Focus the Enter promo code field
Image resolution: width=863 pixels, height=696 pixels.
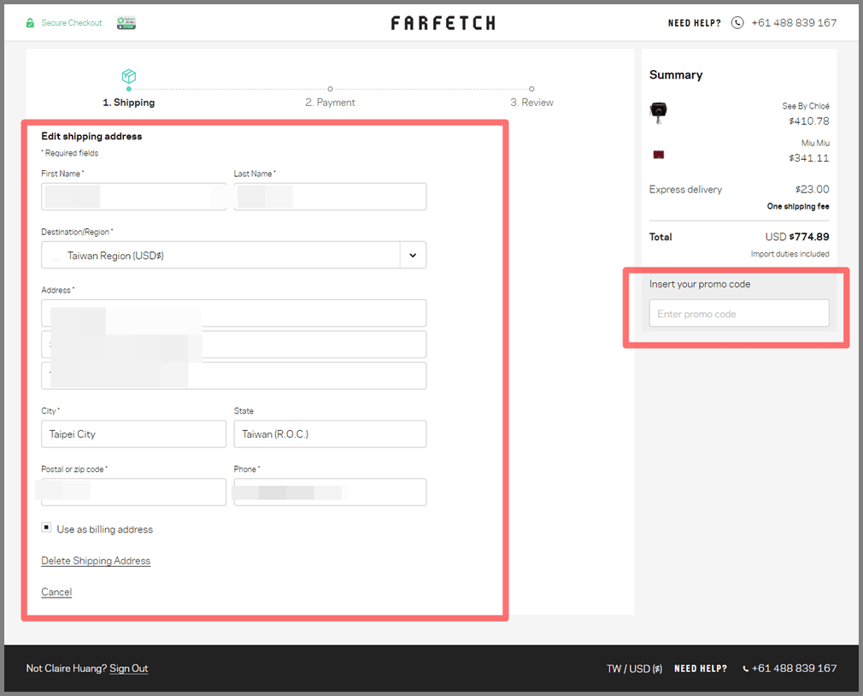click(738, 314)
